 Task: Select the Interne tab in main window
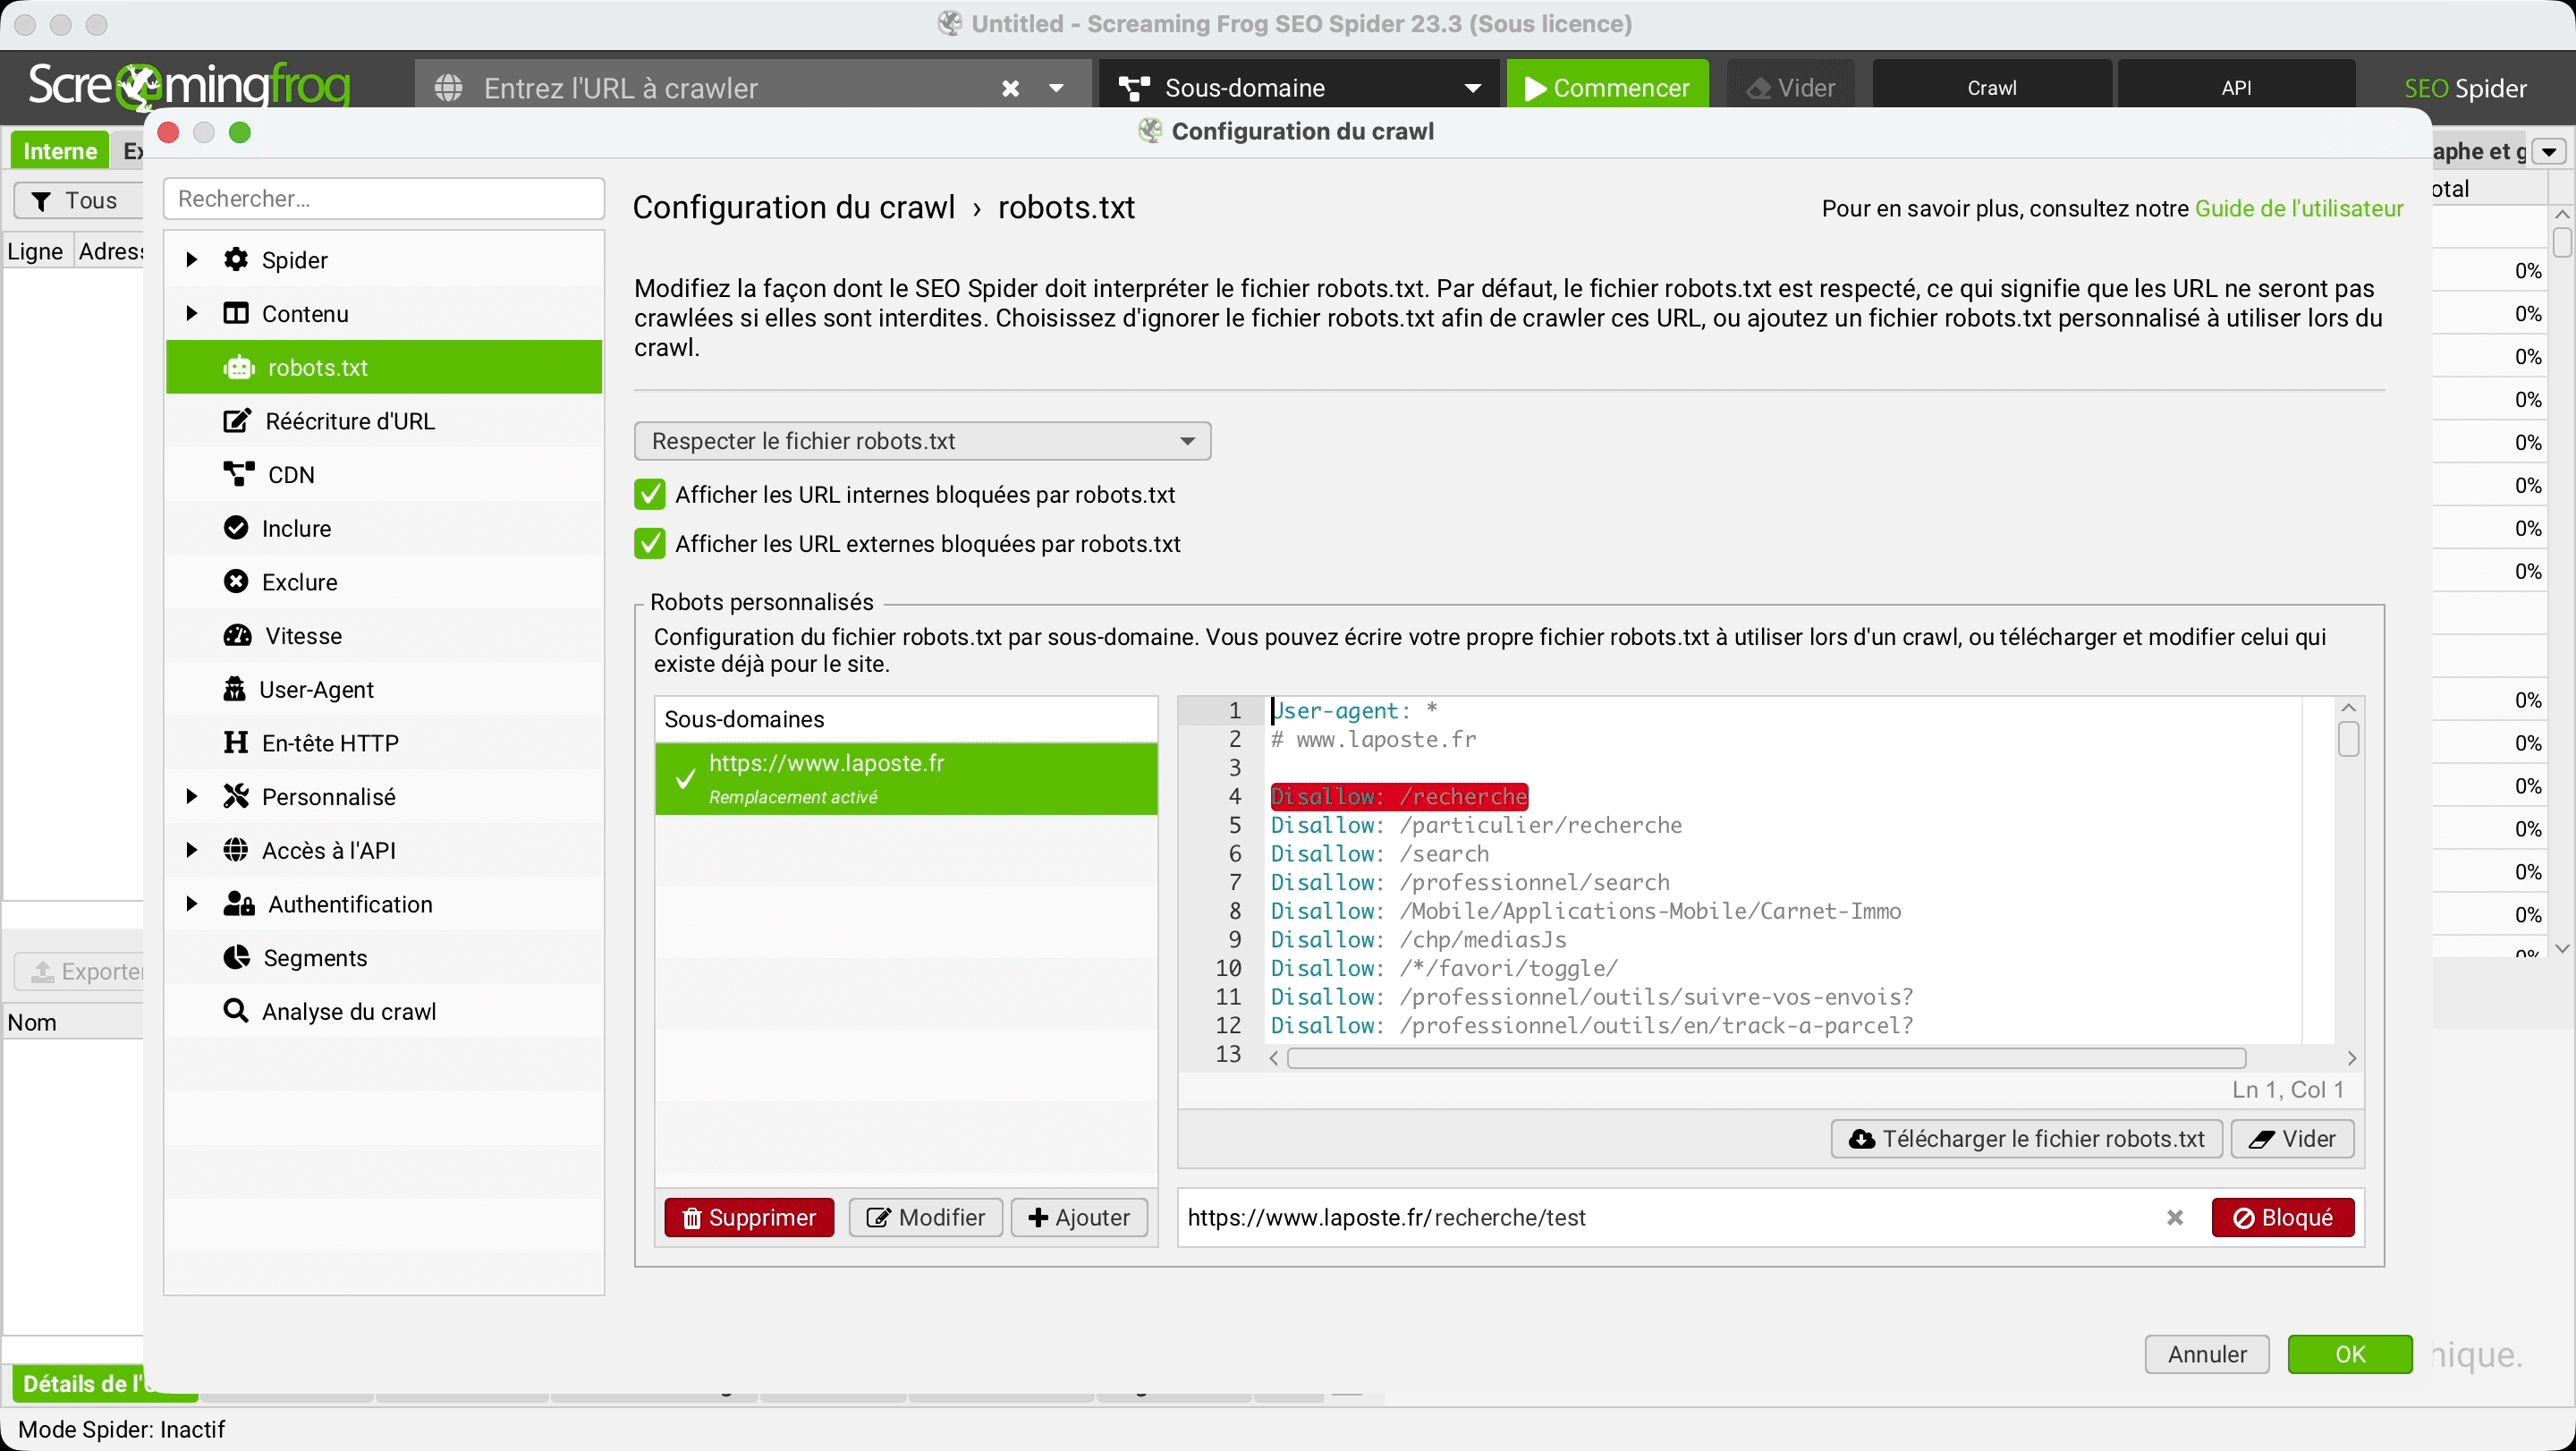60,151
